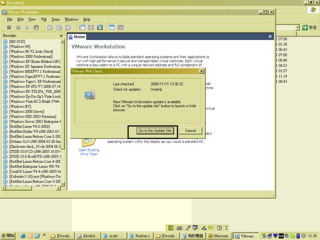This screenshot has height=240, width=320.
Task: Open the VM menu
Action: 44,19
